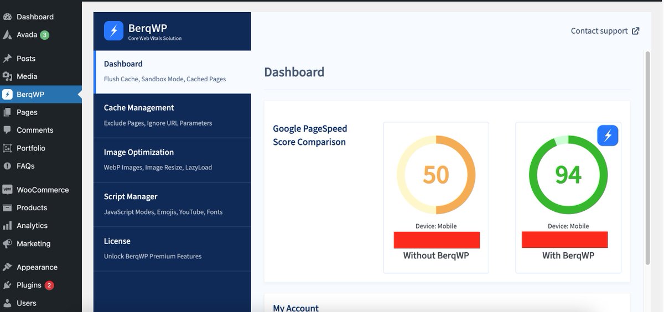Click the Exclude Pages, Ignore URL Parameters text
The height and width of the screenshot is (312, 664).
158,123
